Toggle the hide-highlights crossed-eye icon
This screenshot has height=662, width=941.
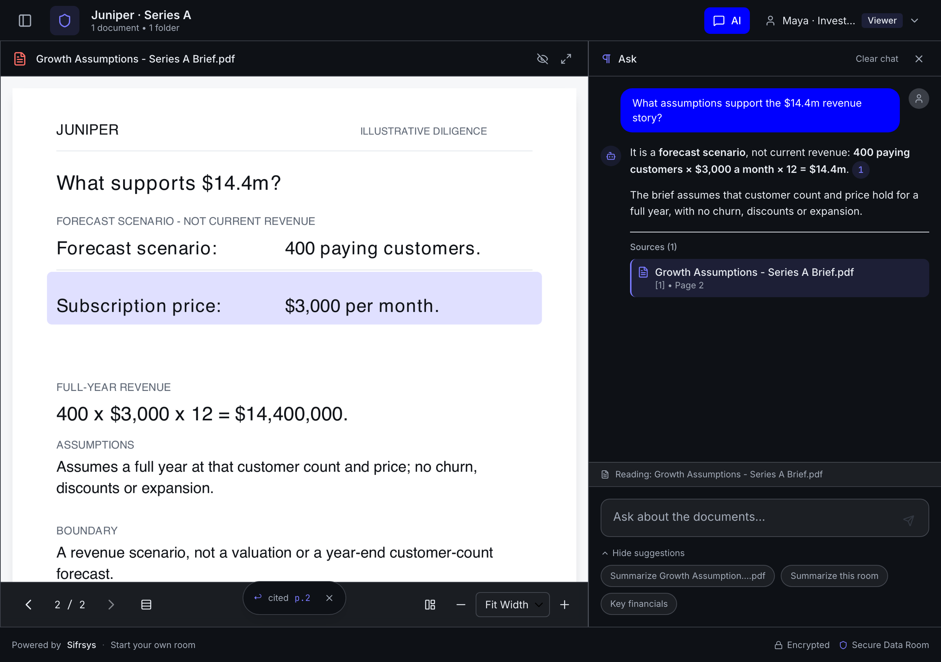tap(542, 58)
